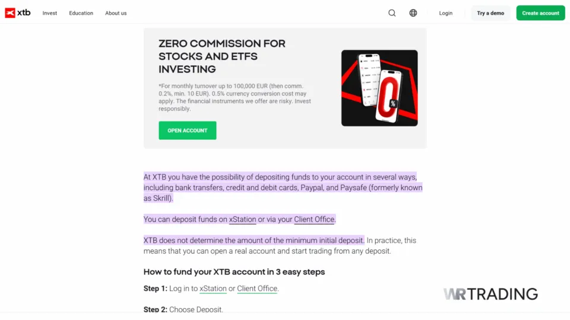Click the xtb logo in header
The width and height of the screenshot is (570, 320).
coord(17,13)
